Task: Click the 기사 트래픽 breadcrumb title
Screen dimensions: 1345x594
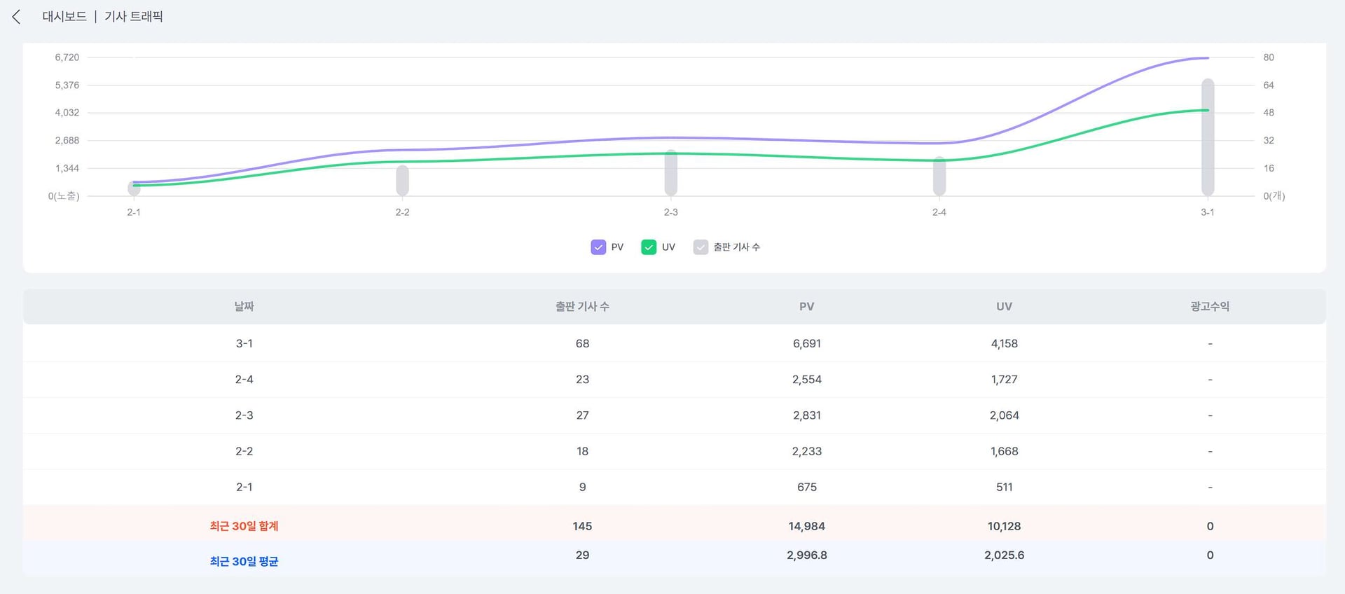Action: (133, 17)
